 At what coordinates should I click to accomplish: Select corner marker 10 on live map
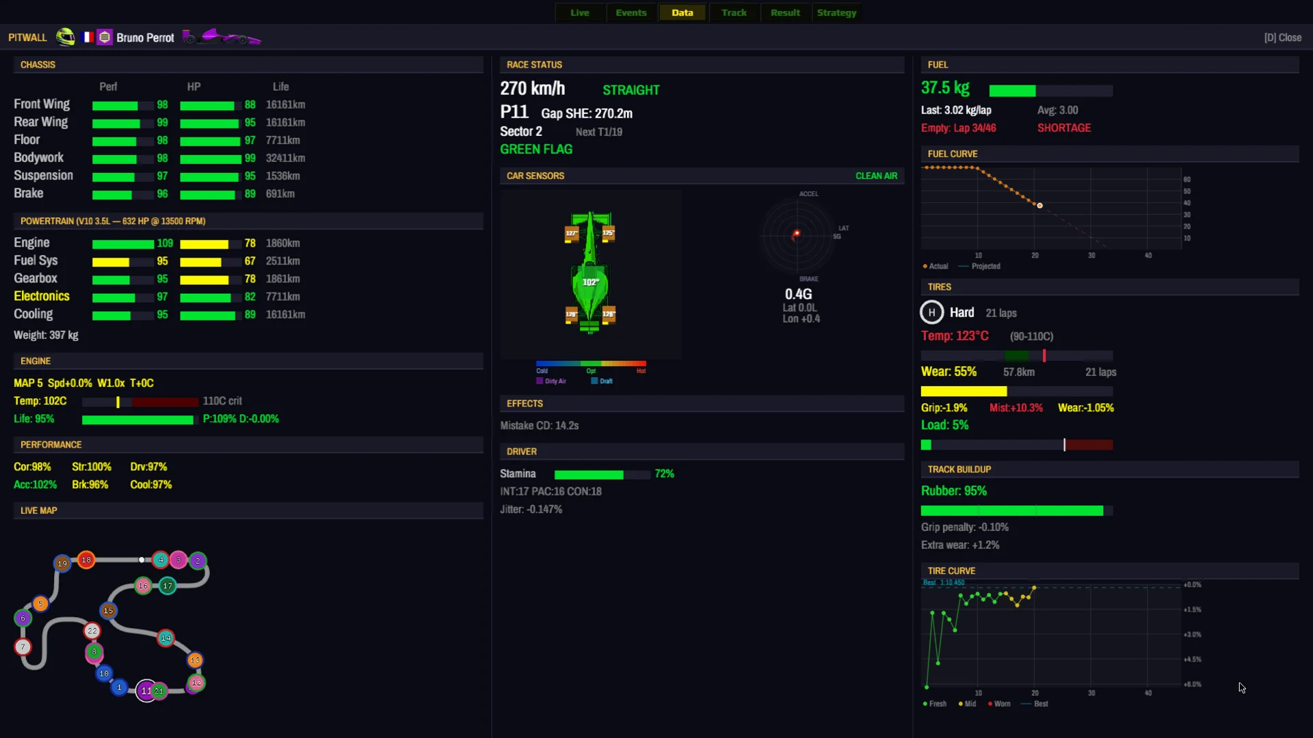tap(104, 673)
